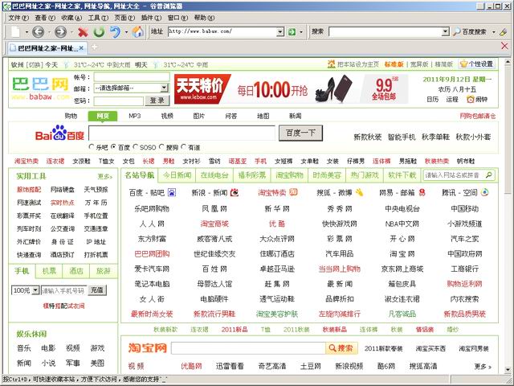Click the 帐号 account input field
Viewport: 514px width, 386px height.
click(132, 77)
